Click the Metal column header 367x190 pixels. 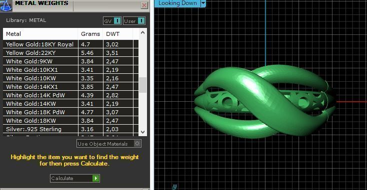(x=40, y=34)
